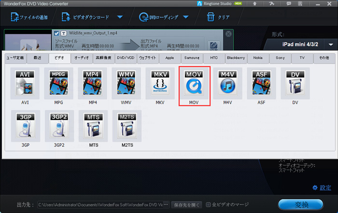This screenshot has height=213, width=338.
Task: Select the AVI format icon
Action: coord(25,83)
